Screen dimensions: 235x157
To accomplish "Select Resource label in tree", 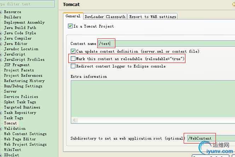I will click(x=13, y=12).
